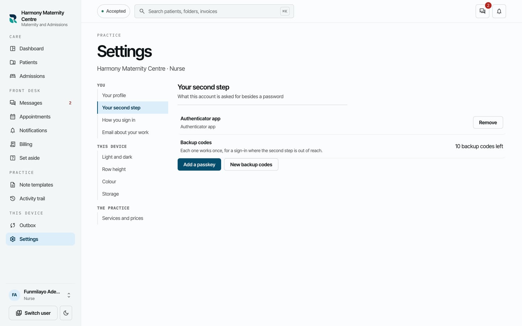Click the "Maternity and Admissions" sidebar subtitle
Screen dimensions: 522x326
(x=44, y=25)
